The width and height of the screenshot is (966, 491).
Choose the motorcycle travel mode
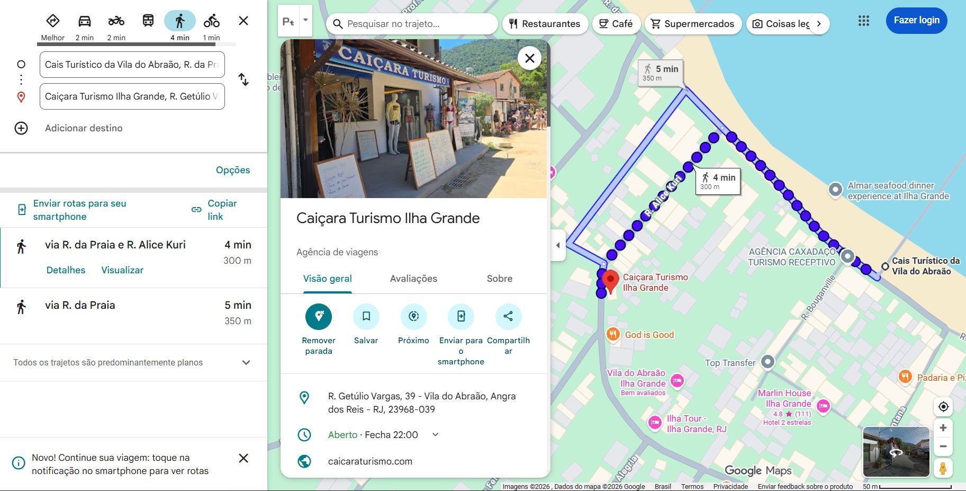(116, 26)
